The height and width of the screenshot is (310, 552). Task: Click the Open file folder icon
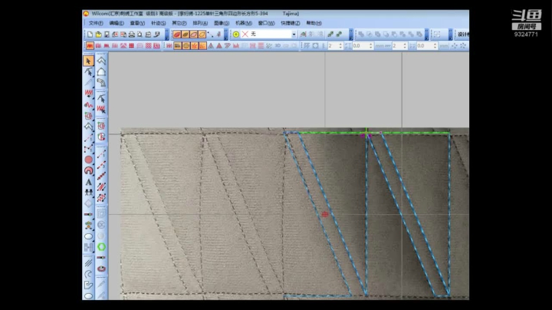(x=98, y=35)
